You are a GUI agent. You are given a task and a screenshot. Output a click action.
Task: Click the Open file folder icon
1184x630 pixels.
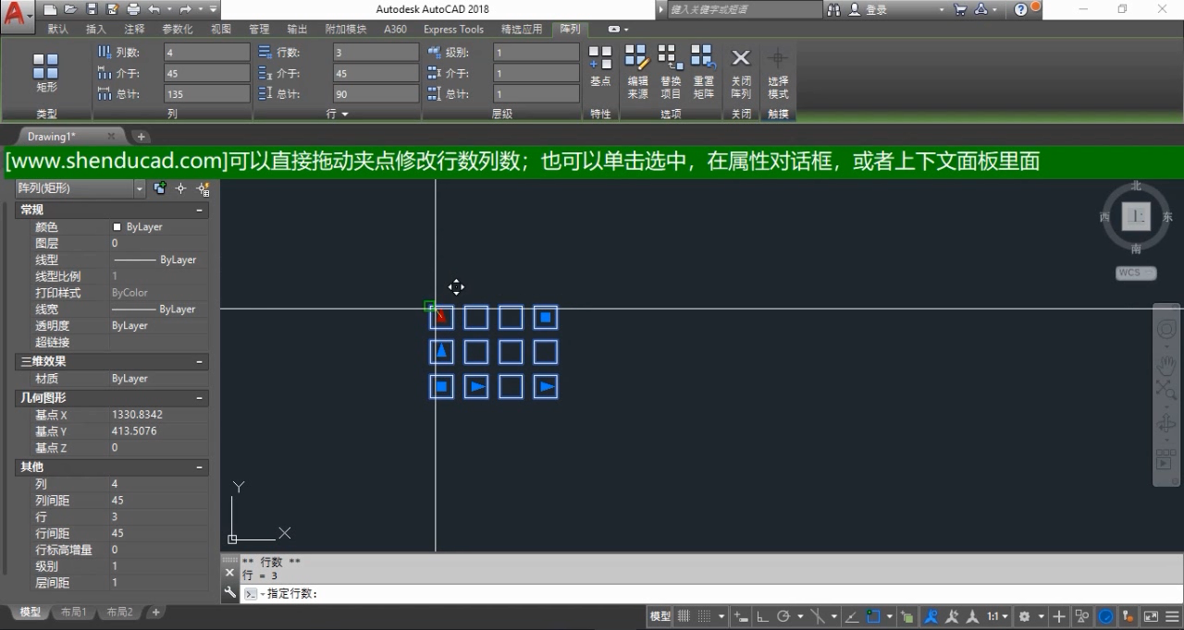tap(71, 9)
